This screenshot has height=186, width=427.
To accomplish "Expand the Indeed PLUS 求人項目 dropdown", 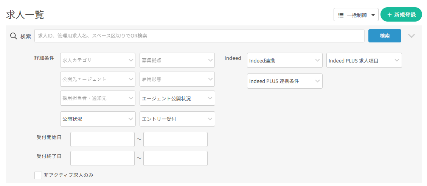I will point(364,60).
